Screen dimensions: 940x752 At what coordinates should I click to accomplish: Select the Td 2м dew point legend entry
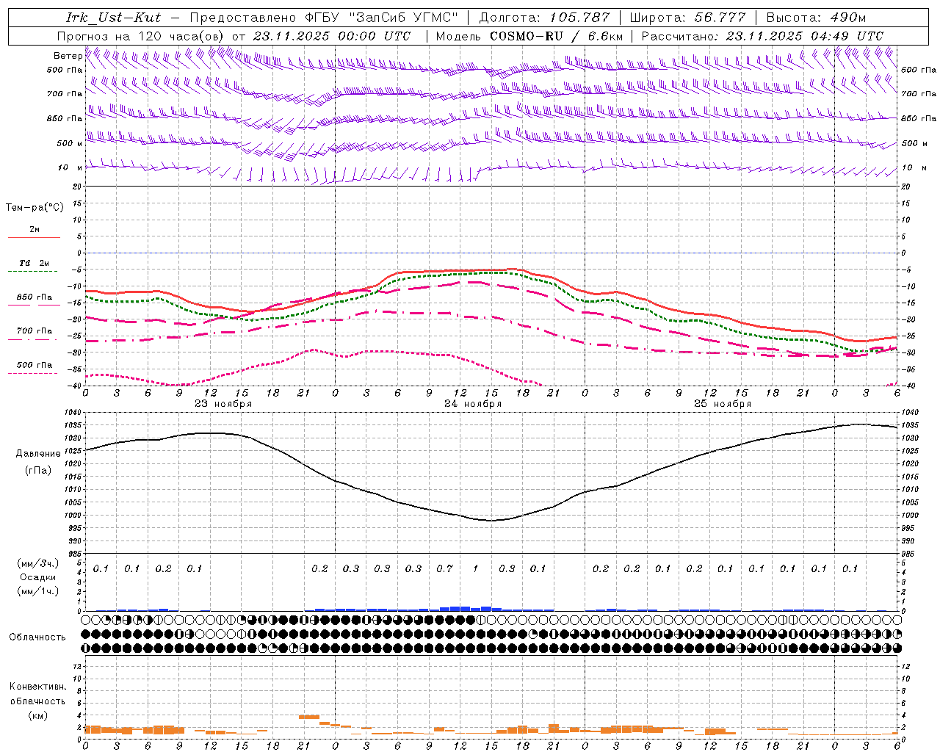point(34,263)
